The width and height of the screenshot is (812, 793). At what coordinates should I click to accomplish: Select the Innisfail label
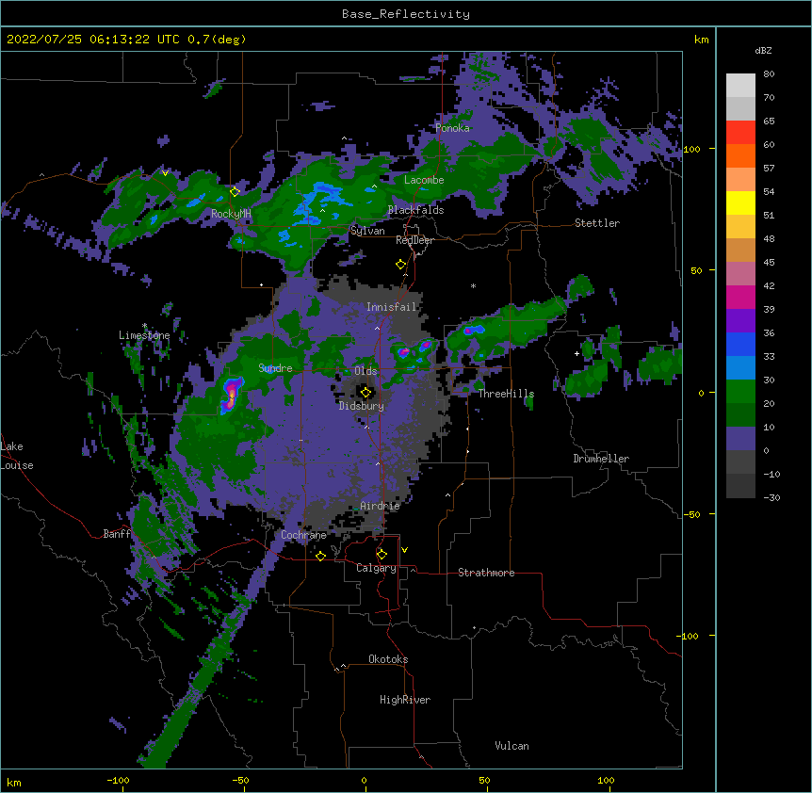pyautogui.click(x=392, y=307)
